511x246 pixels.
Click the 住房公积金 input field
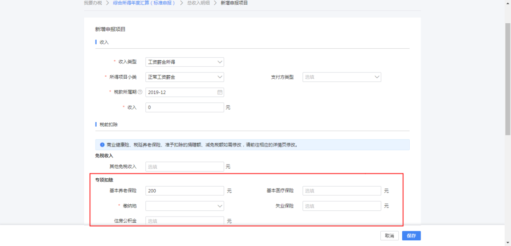185,221
